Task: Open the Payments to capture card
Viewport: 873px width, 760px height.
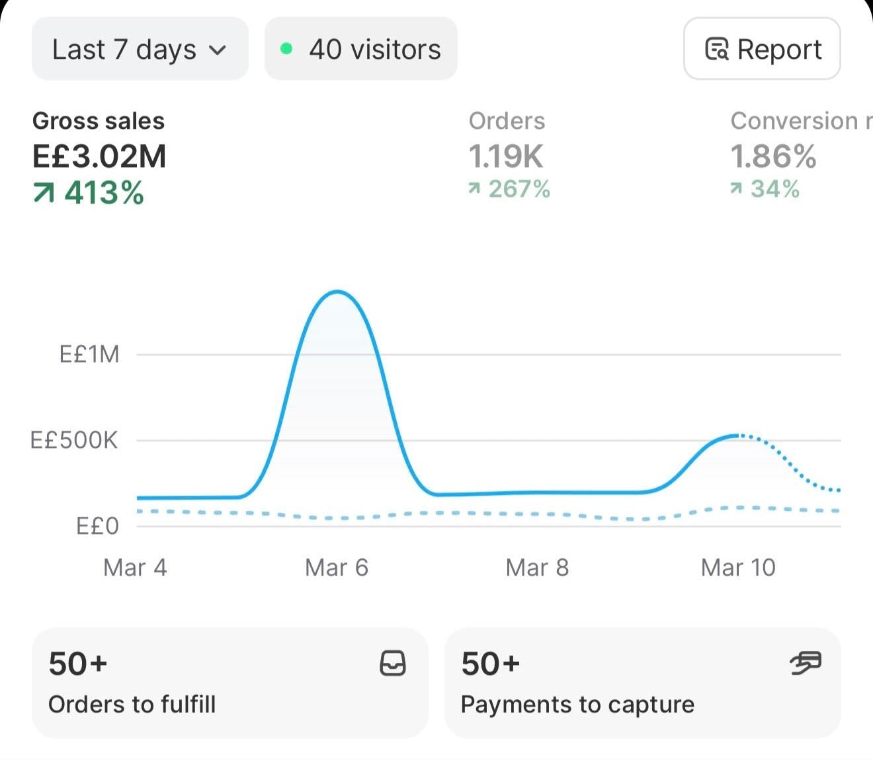Action: pyautogui.click(x=643, y=683)
